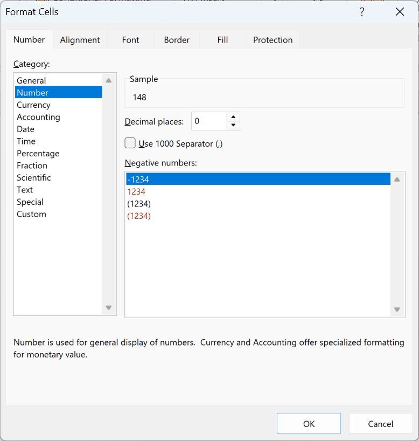Click the Category list scroll up arrow
This screenshot has height=441, width=419.
(x=109, y=80)
